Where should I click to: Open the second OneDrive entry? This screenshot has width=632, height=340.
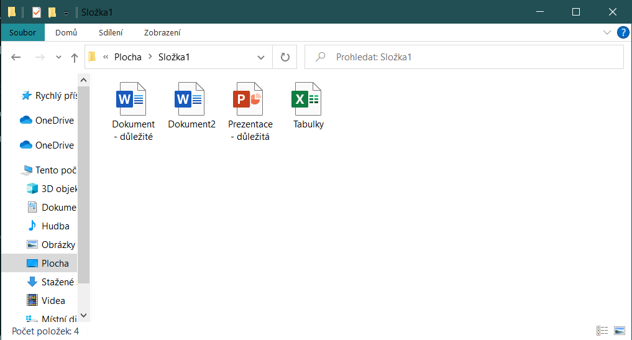(x=47, y=145)
